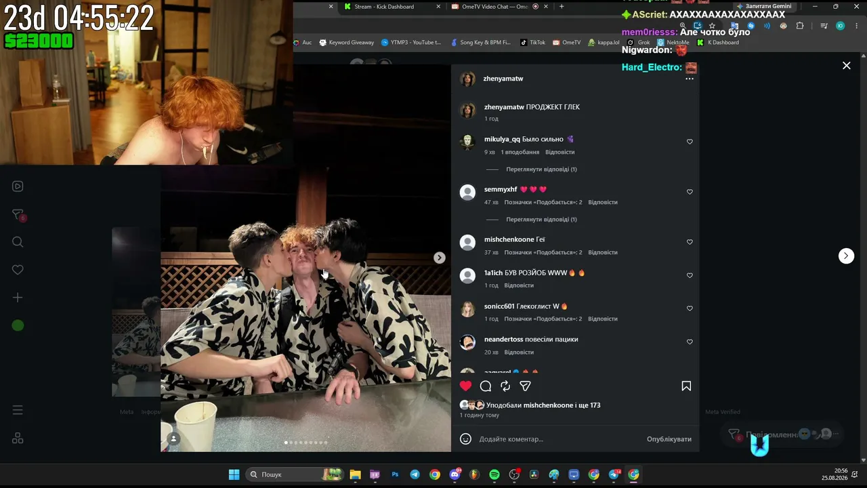Like semmyxhf's comment
Image resolution: width=867 pixels, height=488 pixels.
click(690, 192)
